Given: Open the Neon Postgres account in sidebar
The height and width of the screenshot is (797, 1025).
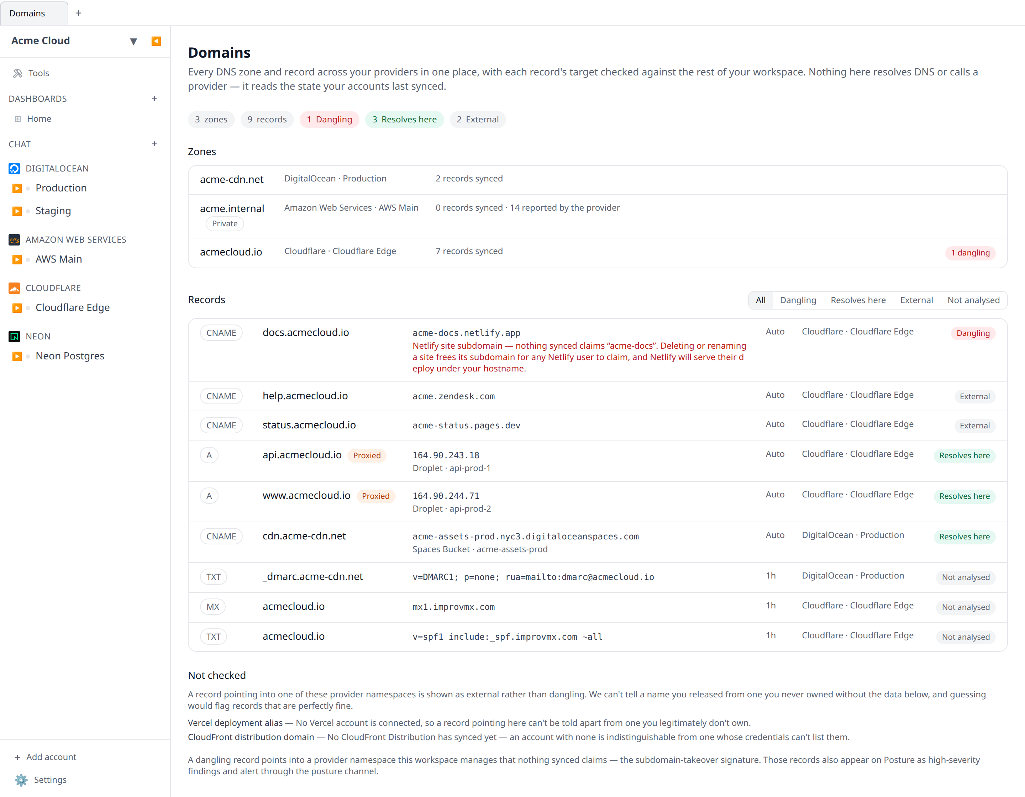Looking at the screenshot, I should (70, 356).
